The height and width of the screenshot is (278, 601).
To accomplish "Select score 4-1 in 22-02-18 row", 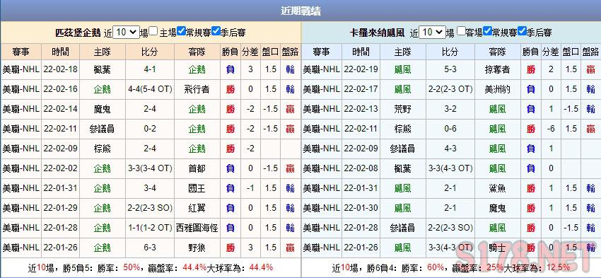I will tap(149, 69).
